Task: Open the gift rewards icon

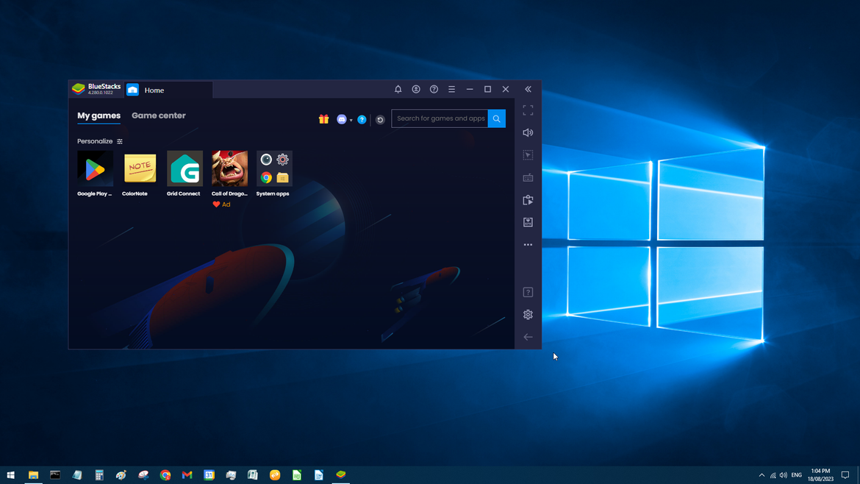Action: click(x=323, y=118)
